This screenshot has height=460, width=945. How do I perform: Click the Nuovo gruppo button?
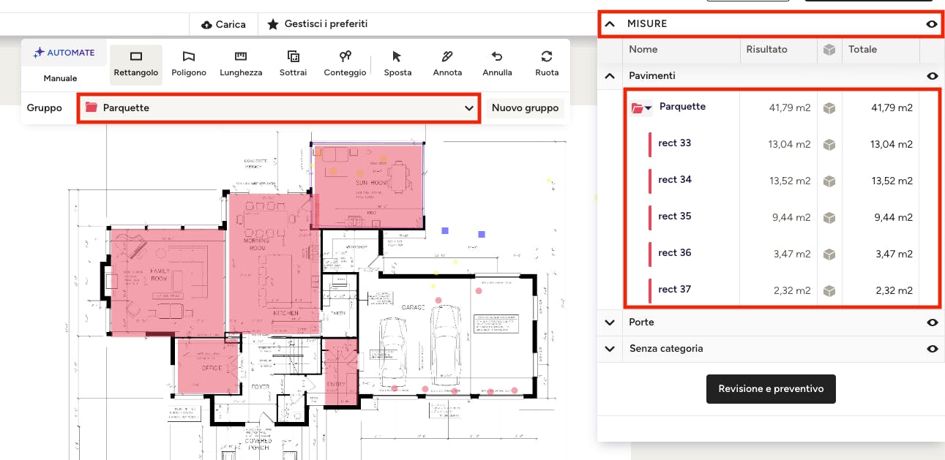(x=525, y=108)
